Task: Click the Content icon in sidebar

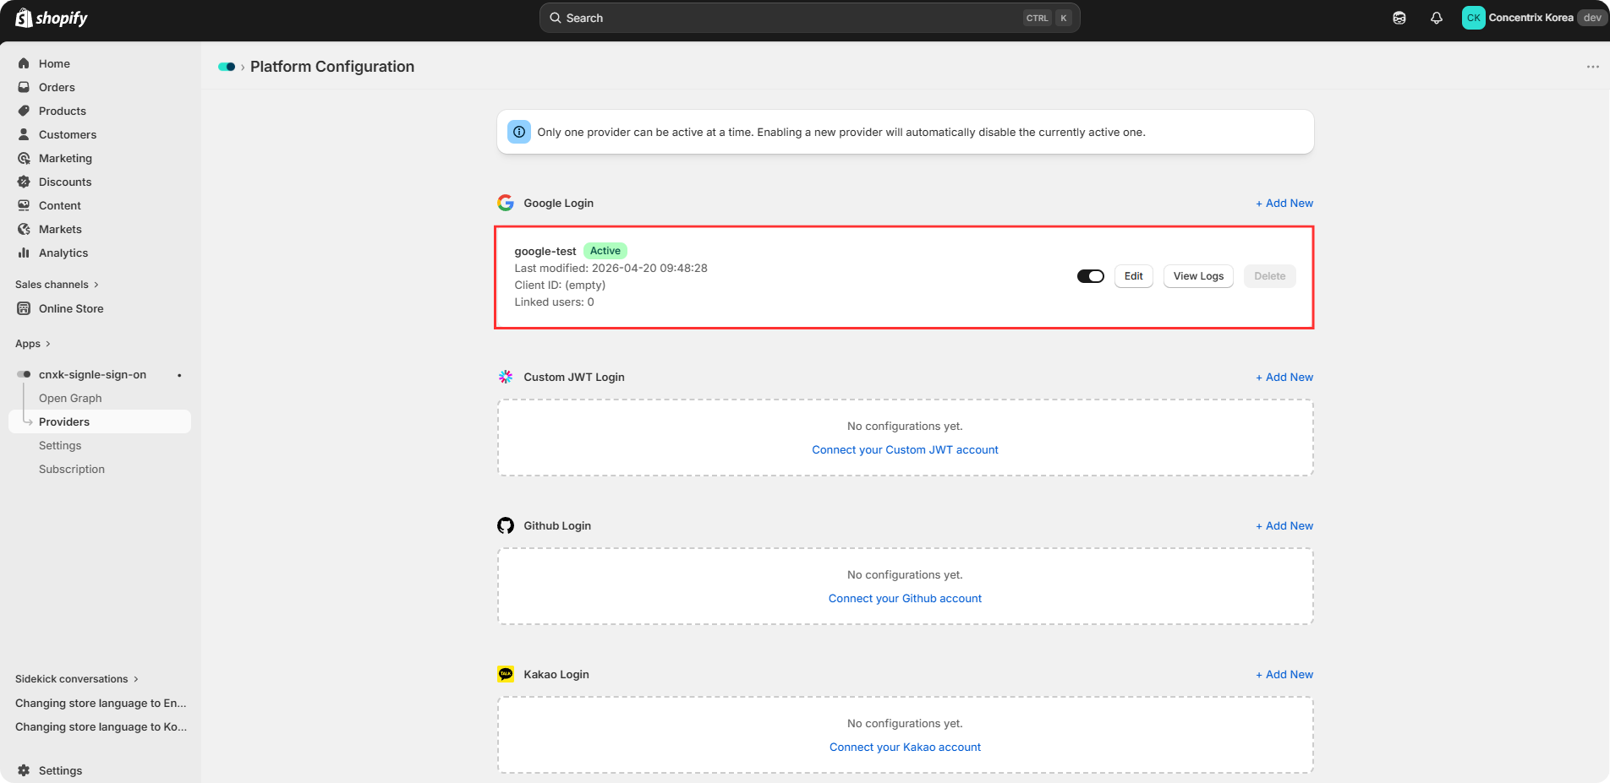Action: click(x=24, y=205)
